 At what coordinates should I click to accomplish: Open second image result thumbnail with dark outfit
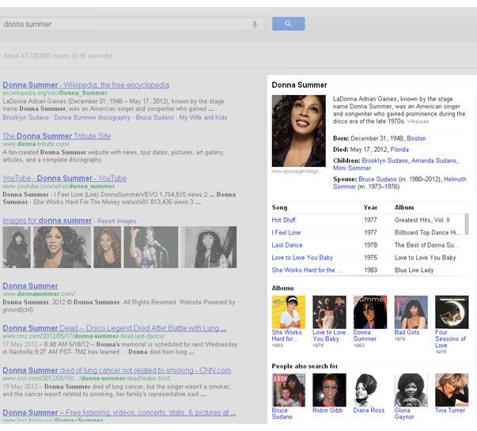click(x=62, y=247)
